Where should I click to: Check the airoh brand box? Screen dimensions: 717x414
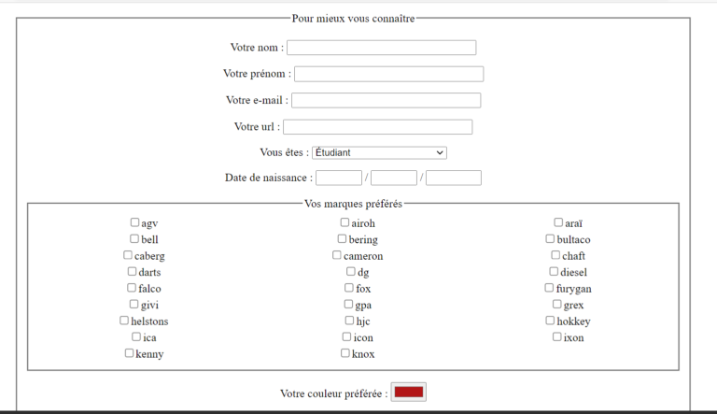[345, 222]
